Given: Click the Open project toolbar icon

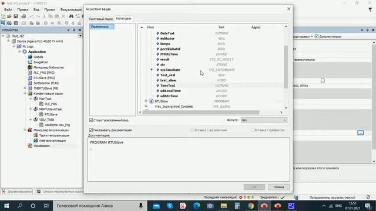Looking at the screenshot, I should pos(9,16).
